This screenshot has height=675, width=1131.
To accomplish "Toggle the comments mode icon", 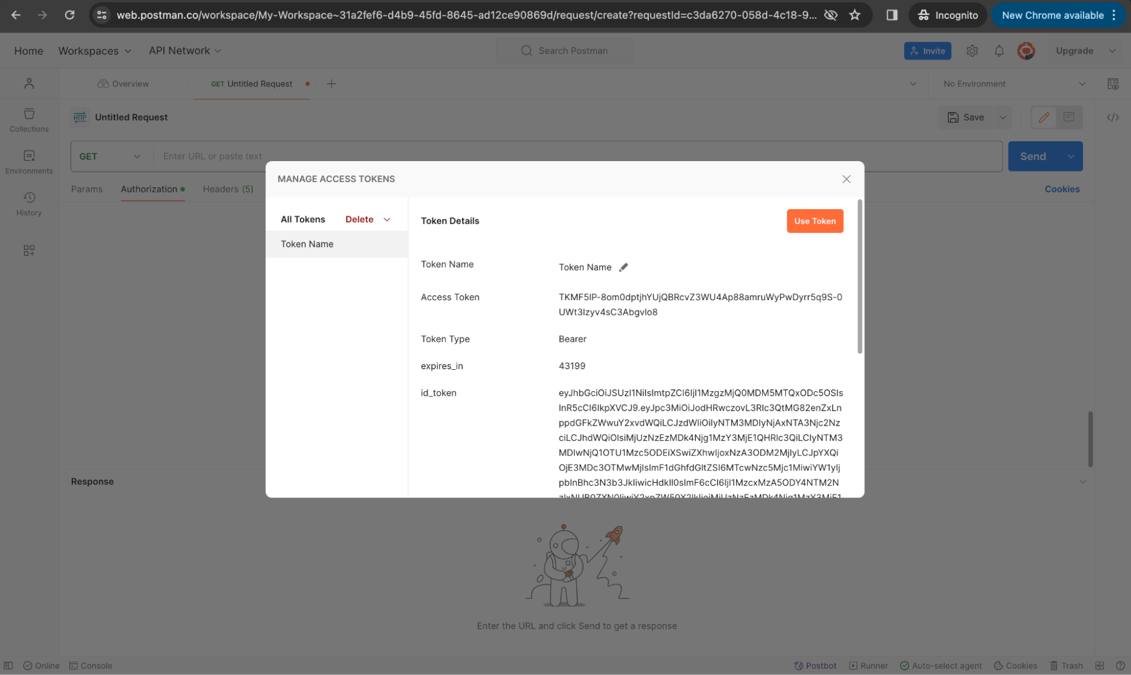I will 1068,117.
